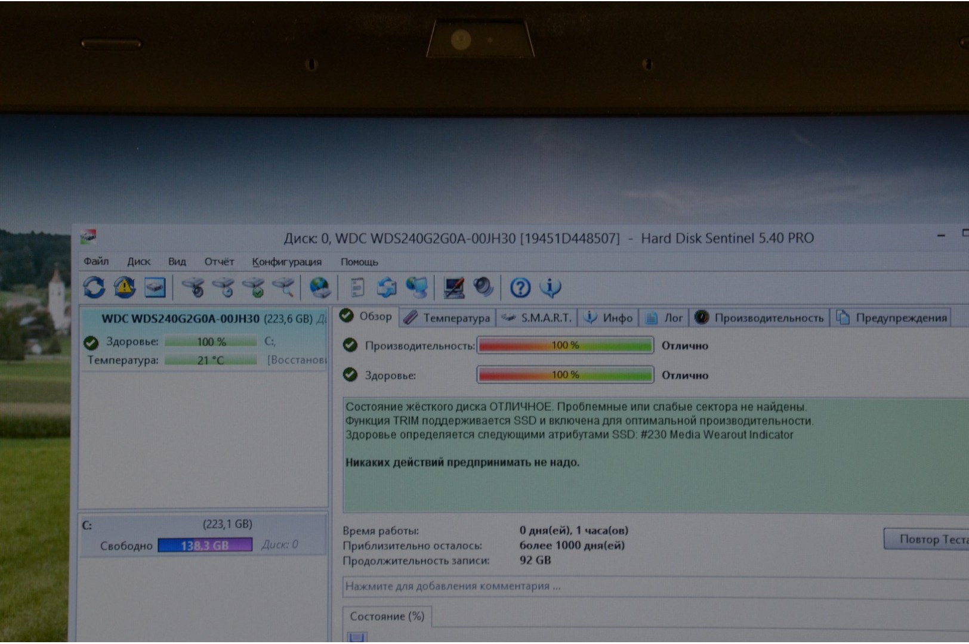Click the Температура 21 °C bar
Image resolution: width=969 pixels, height=644 pixels.
point(211,360)
